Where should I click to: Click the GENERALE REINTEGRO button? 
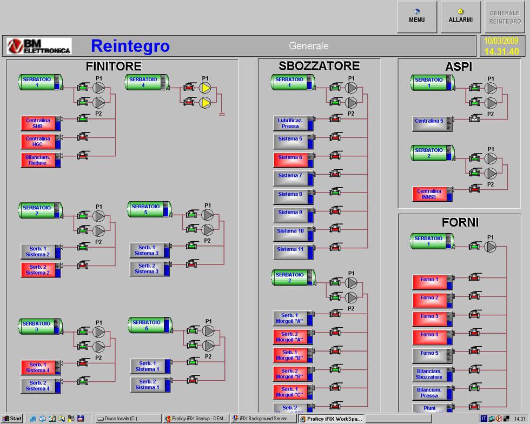(505, 17)
